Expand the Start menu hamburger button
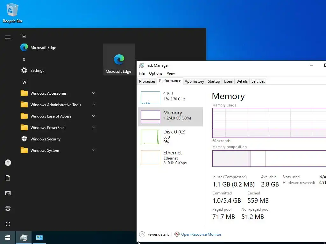 coord(8,37)
